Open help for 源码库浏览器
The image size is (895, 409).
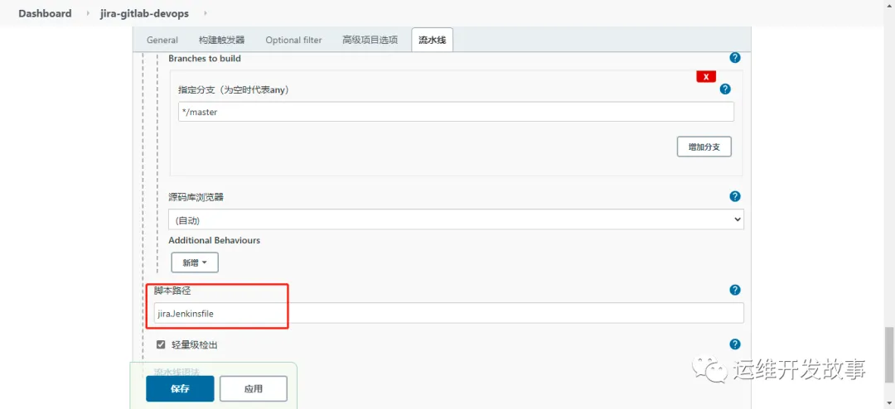click(x=735, y=196)
